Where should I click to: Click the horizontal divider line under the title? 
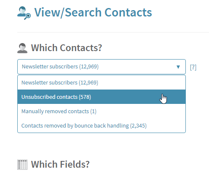click(x=113, y=32)
